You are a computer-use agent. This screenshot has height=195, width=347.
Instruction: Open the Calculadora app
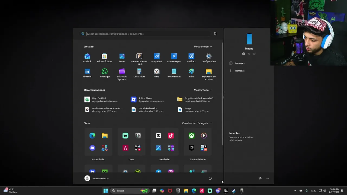coord(139,73)
